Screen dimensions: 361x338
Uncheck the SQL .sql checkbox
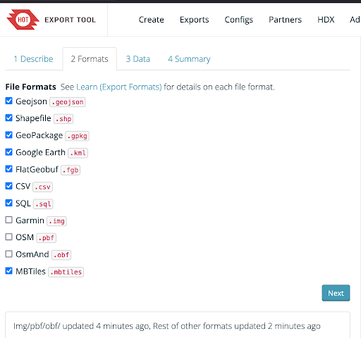8,203
